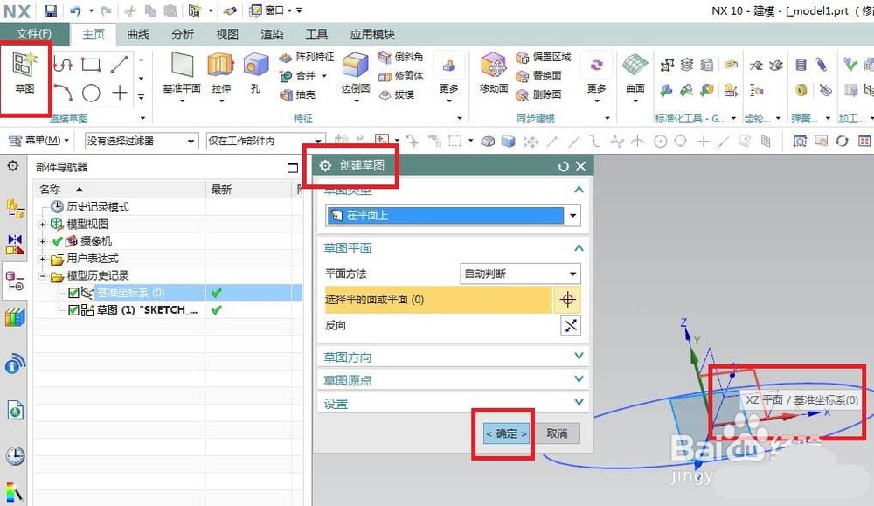Click the 删除面 delete face tool
This screenshot has height=506, width=874.
click(x=538, y=94)
